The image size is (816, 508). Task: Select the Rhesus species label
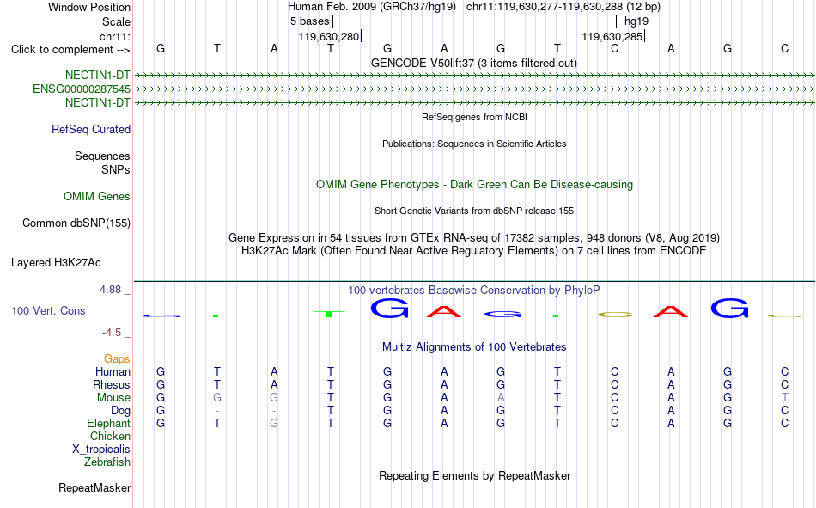[112, 384]
